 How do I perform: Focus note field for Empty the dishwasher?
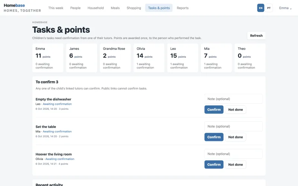(x=234, y=99)
